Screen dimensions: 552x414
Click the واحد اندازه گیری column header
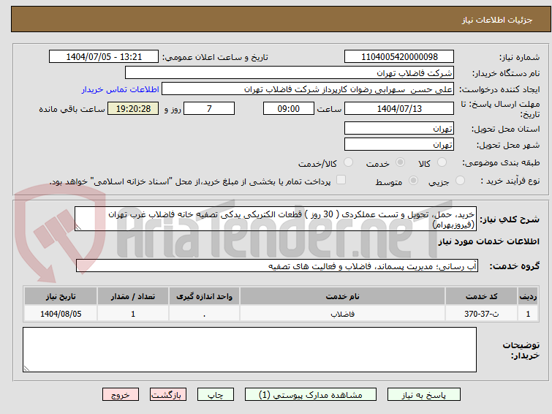point(204,296)
